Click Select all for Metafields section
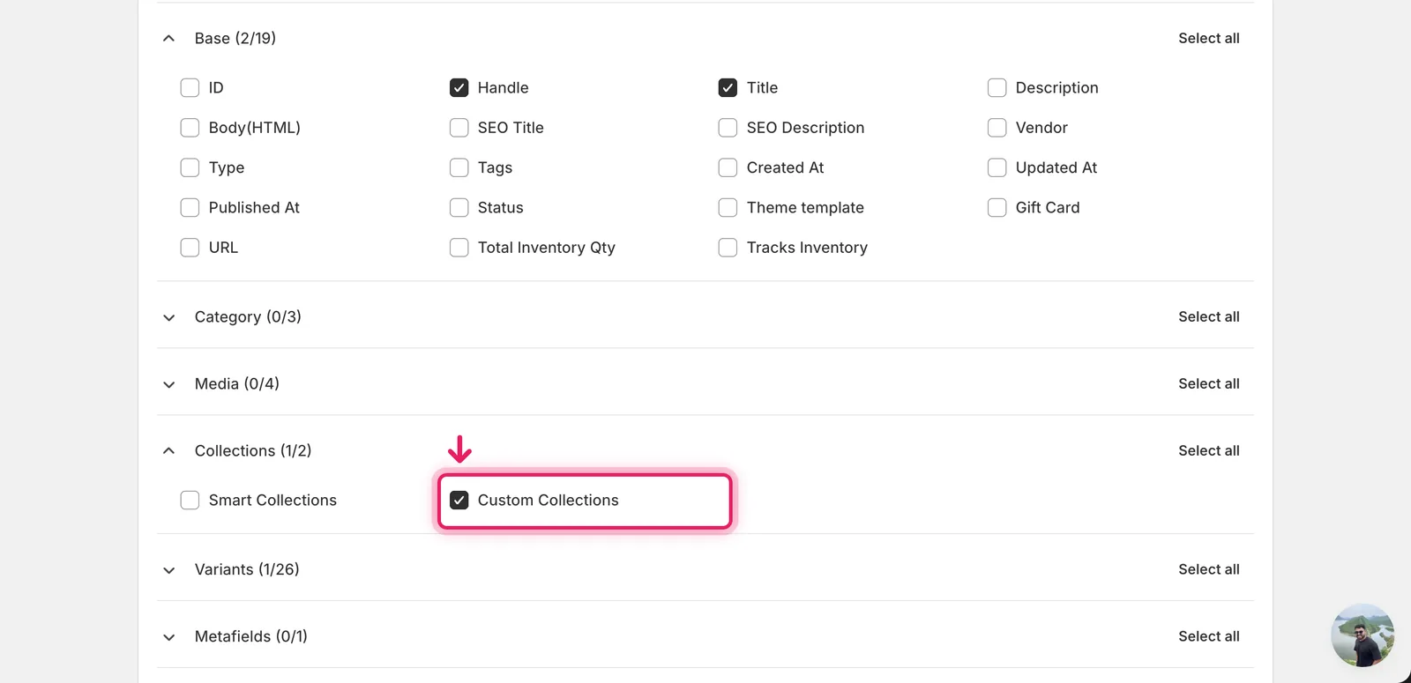Image resolution: width=1411 pixels, height=683 pixels. click(1209, 637)
